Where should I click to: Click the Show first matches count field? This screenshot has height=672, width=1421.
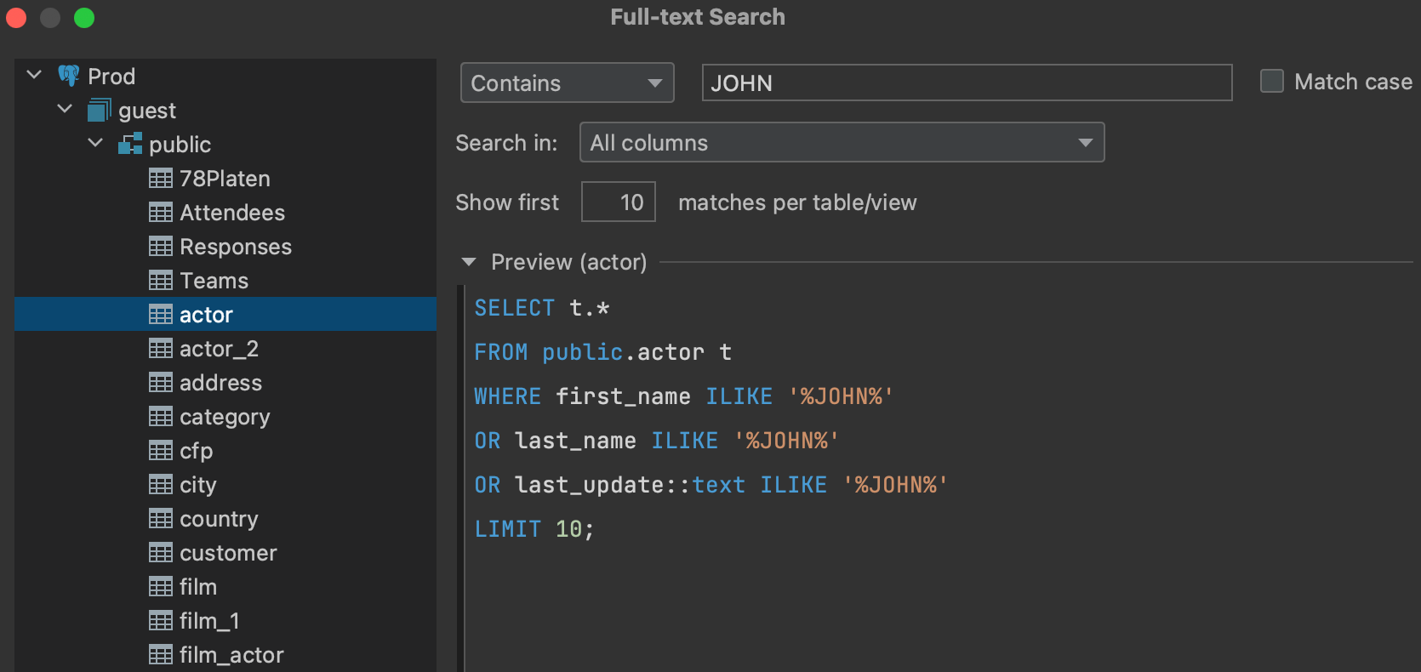point(618,202)
